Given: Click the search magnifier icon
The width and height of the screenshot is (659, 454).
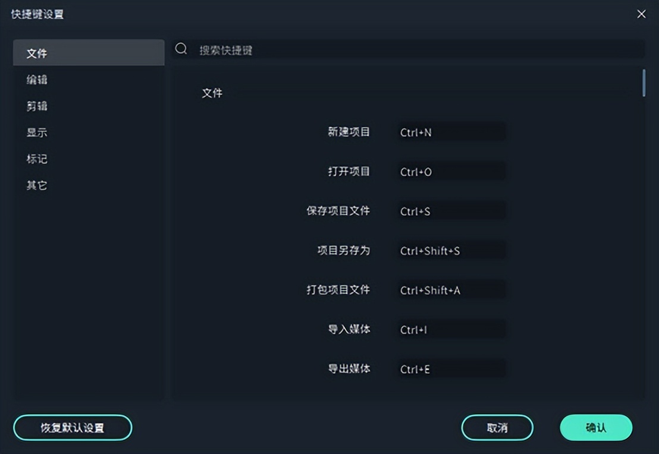Looking at the screenshot, I should 181,49.
